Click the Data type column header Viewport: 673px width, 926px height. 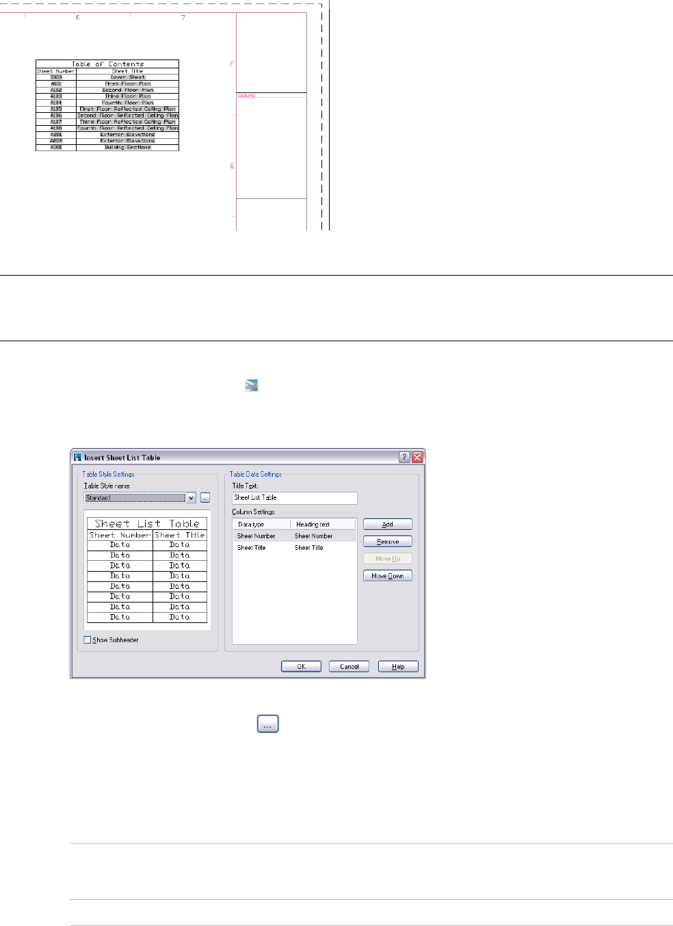(x=261, y=525)
